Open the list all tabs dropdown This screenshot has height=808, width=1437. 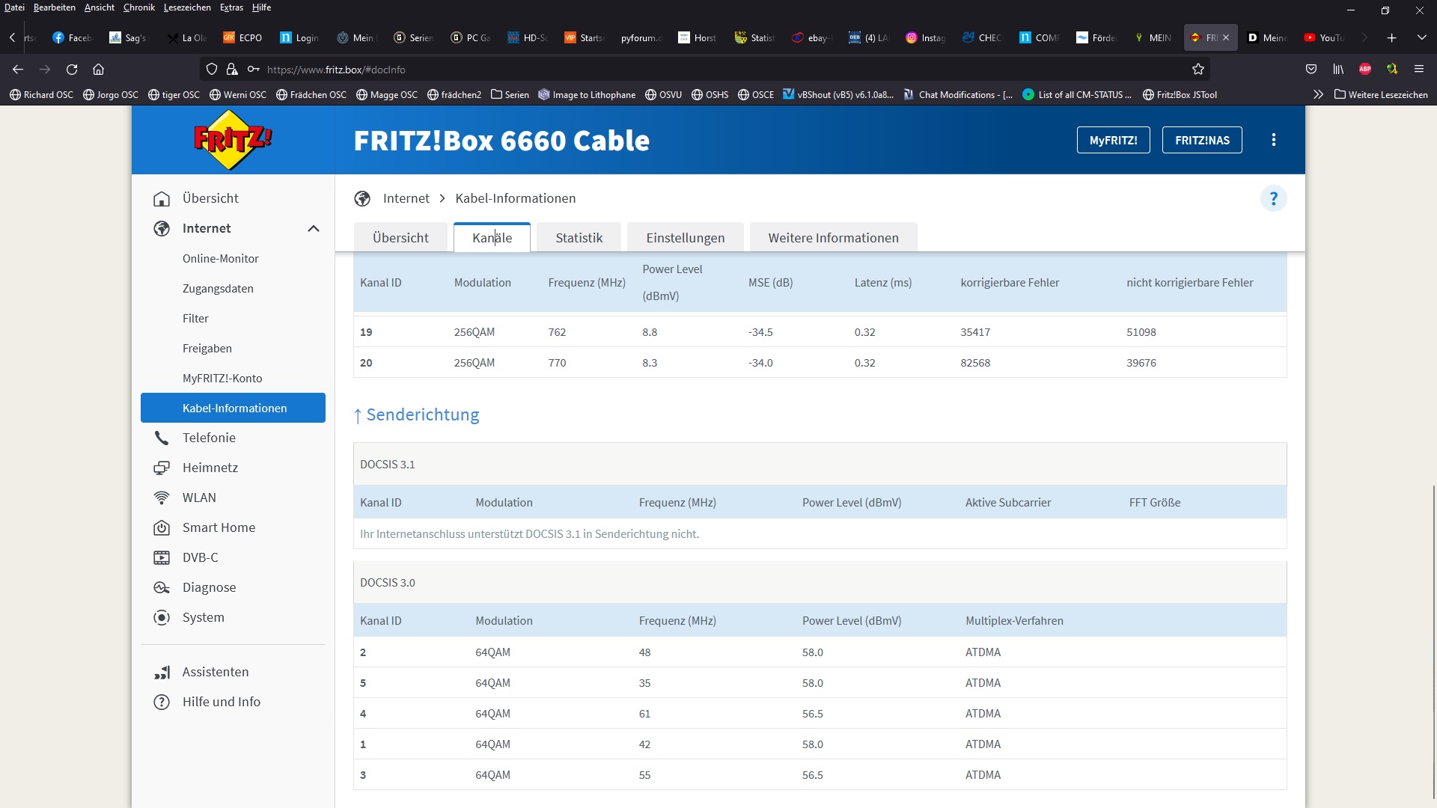coord(1421,37)
